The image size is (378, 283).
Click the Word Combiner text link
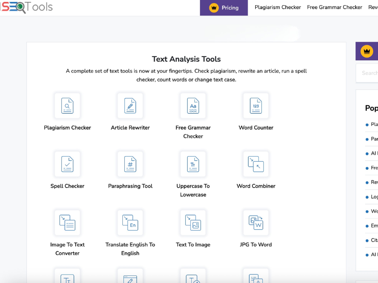(x=256, y=186)
